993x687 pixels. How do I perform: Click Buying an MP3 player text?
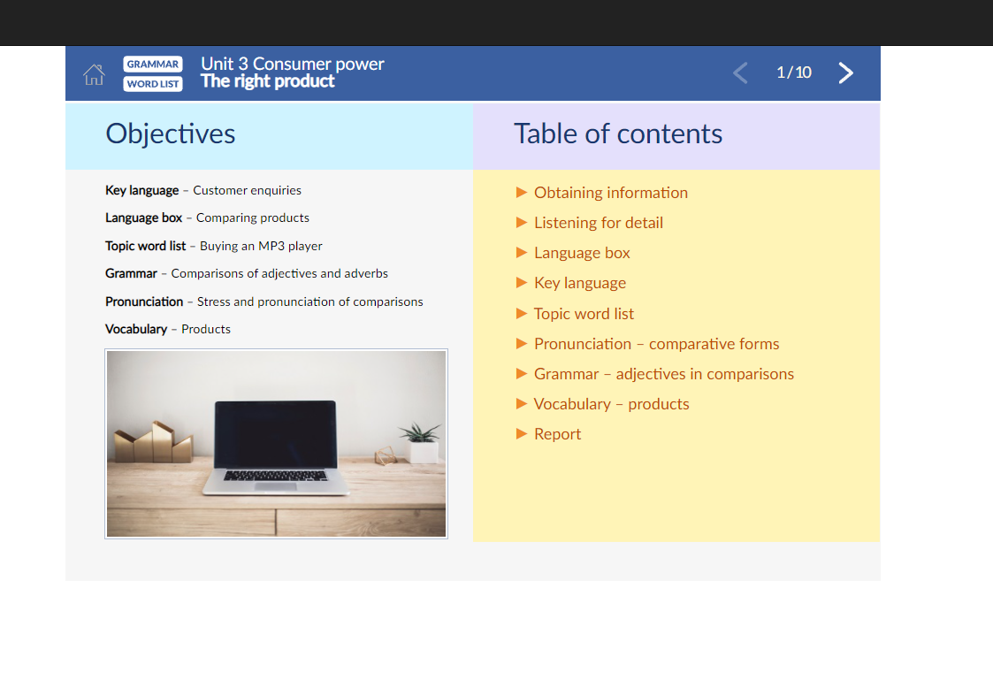tap(261, 247)
